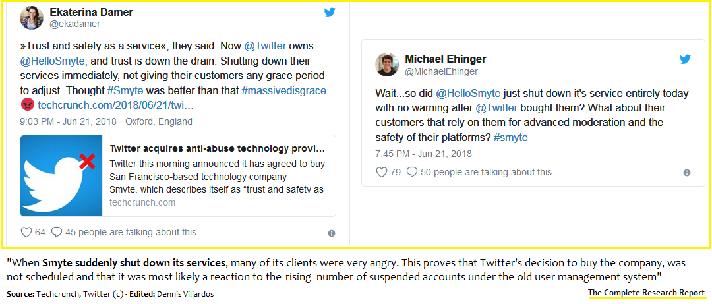Open the @ekadamer handle

point(74,24)
